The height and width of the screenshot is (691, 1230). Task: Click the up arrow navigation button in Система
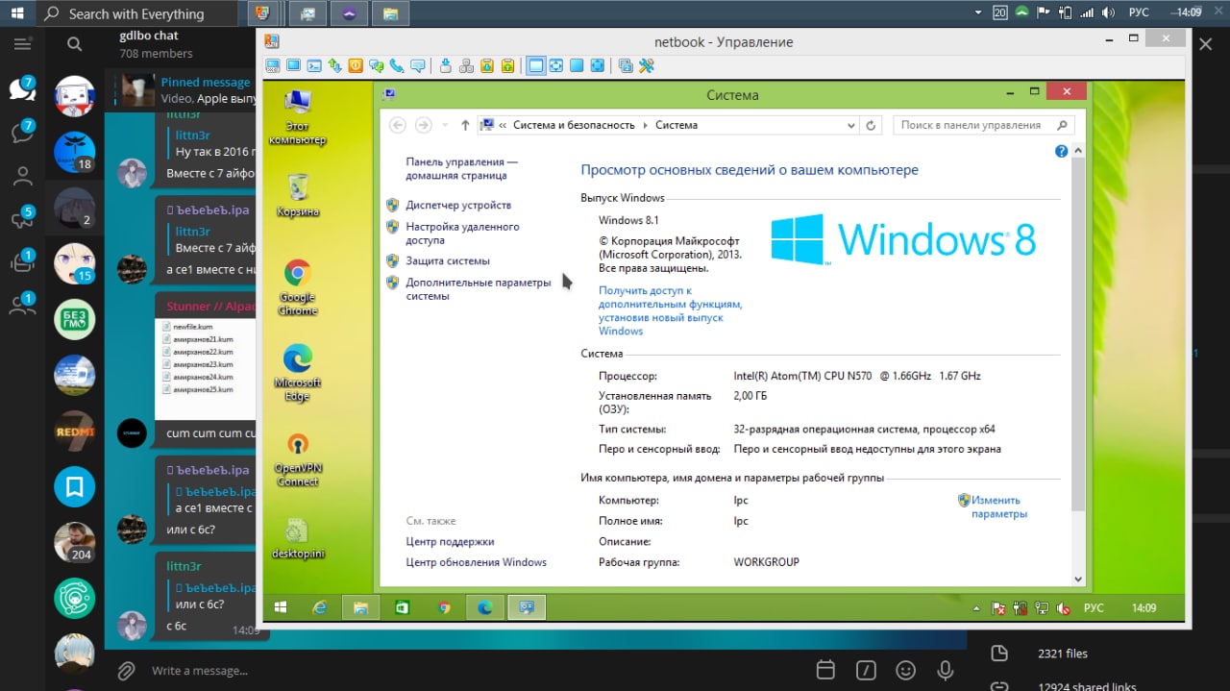tap(465, 125)
